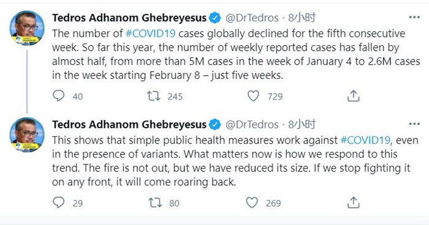Retweet the second tweet with 80 retweets

click(155, 203)
